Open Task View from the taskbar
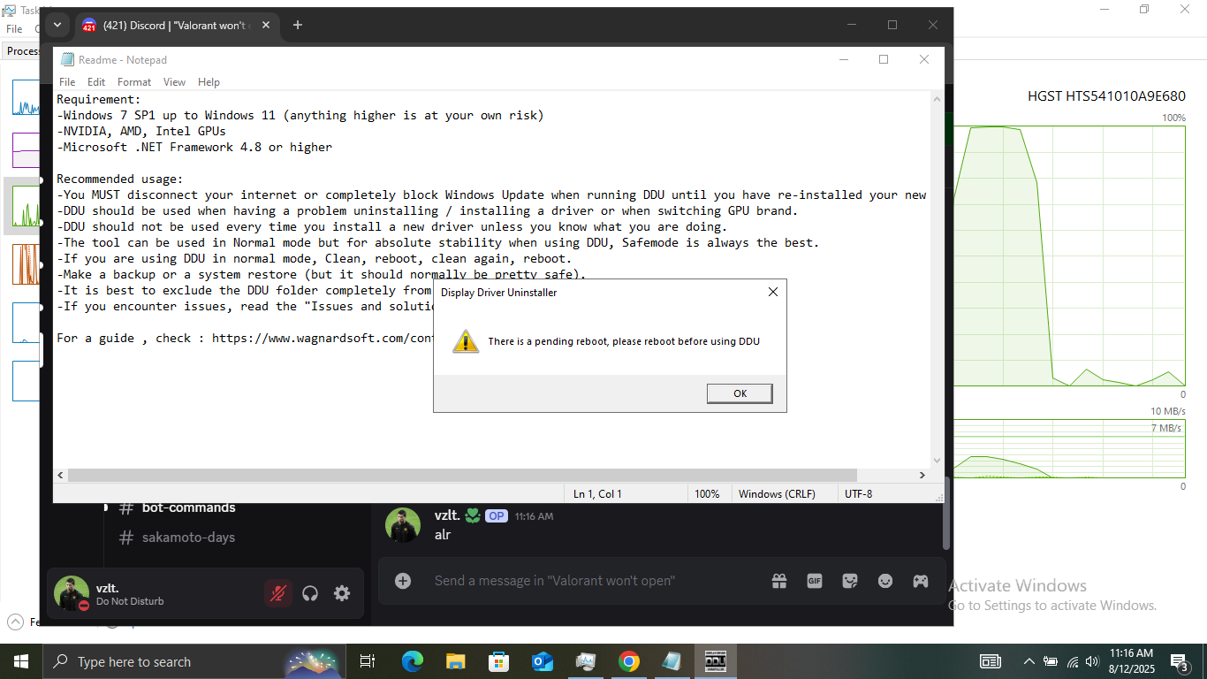The image size is (1207, 679). (x=368, y=661)
